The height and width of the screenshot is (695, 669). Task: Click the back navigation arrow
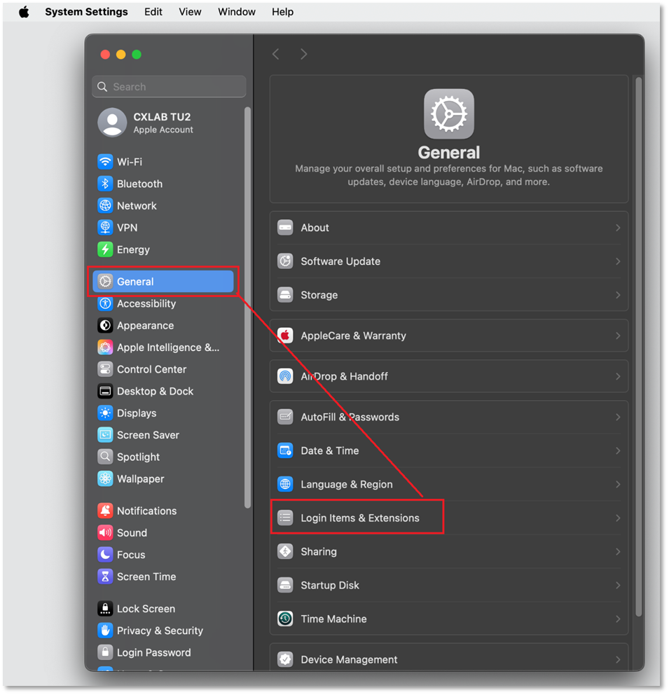[x=276, y=54]
